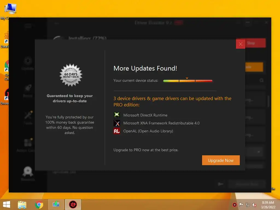This screenshot has height=210, width=280.
Task: Click the dimmed rewards ribbon sidebar icon
Action: click(28, 173)
